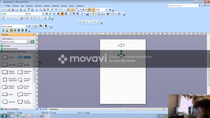Open the font size 8пт dropdown
Screen dimensions: 210x118
click(x=43, y=14)
